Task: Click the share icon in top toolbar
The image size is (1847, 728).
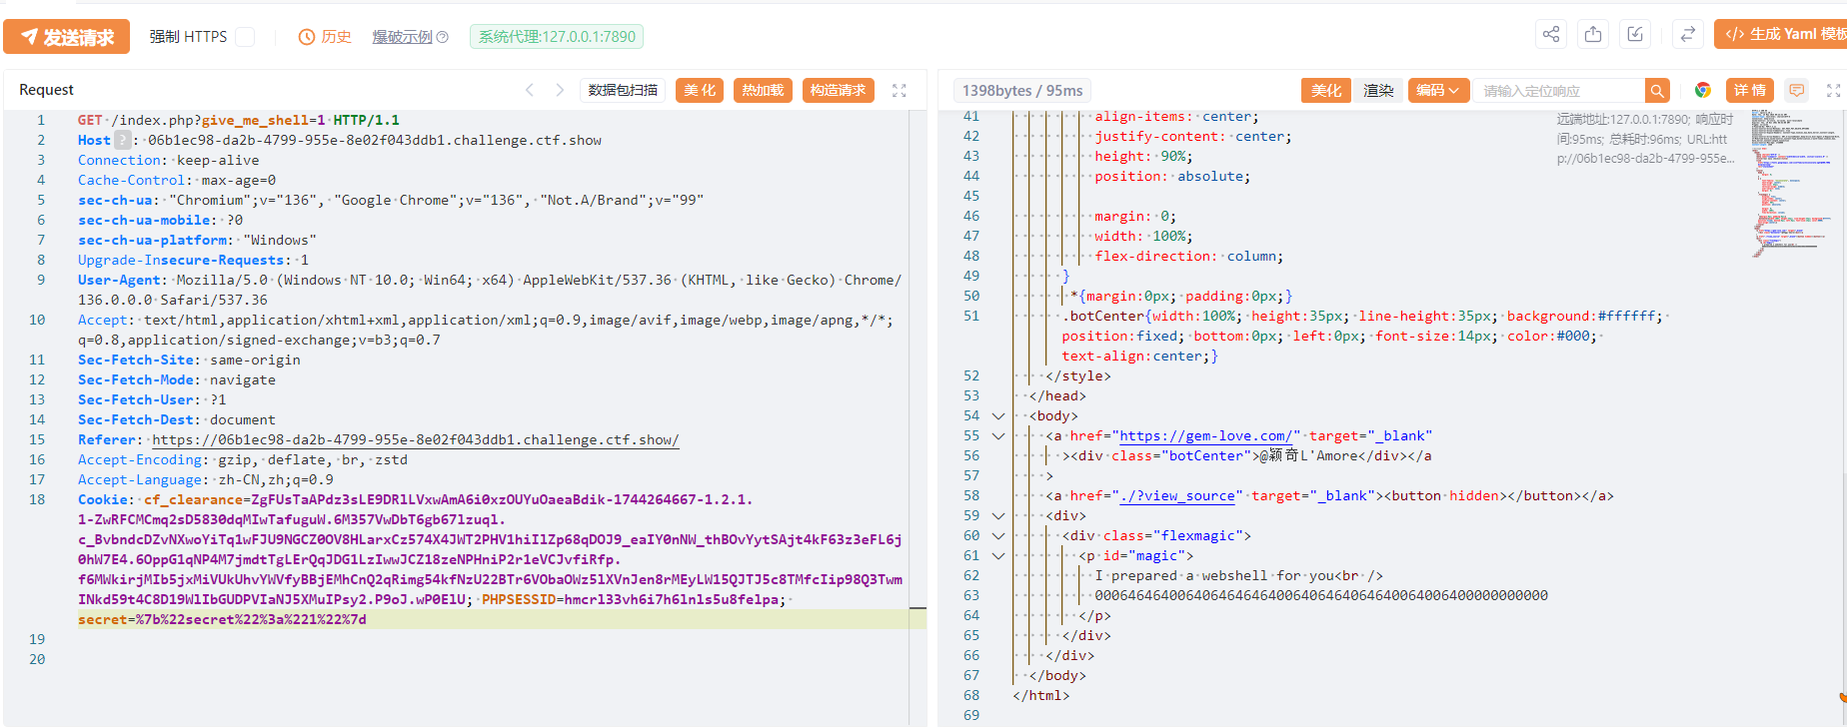Action: (x=1550, y=35)
